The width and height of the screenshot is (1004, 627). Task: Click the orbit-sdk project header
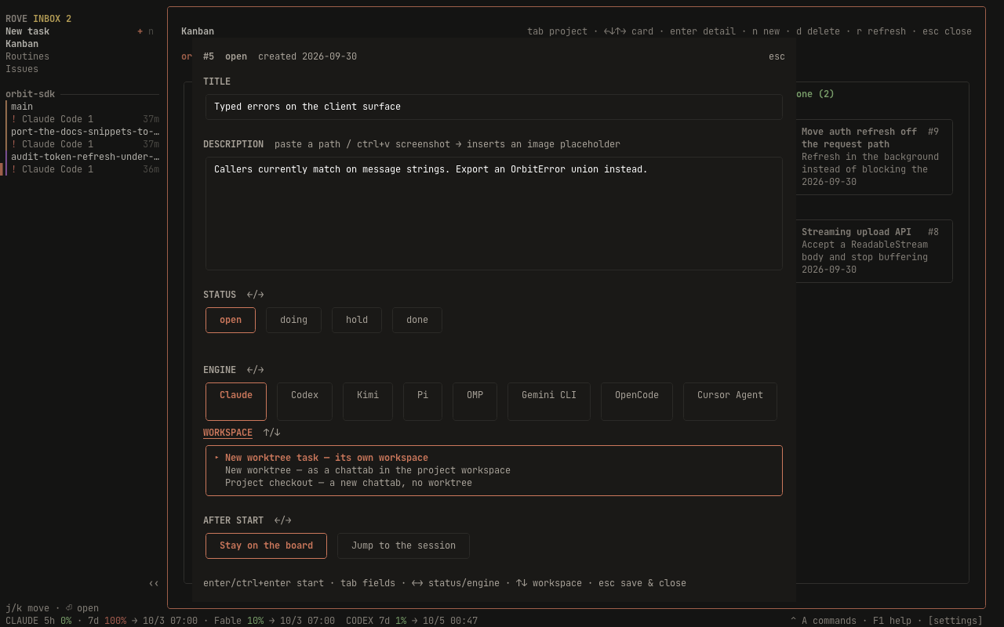(x=31, y=94)
